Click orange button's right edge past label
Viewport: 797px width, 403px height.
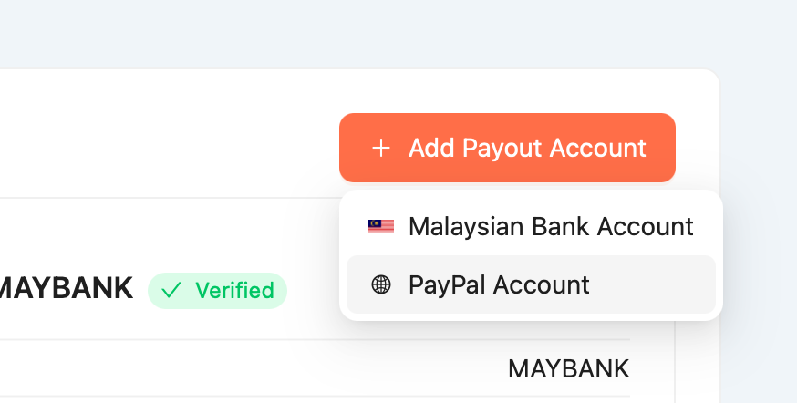[x=663, y=148]
